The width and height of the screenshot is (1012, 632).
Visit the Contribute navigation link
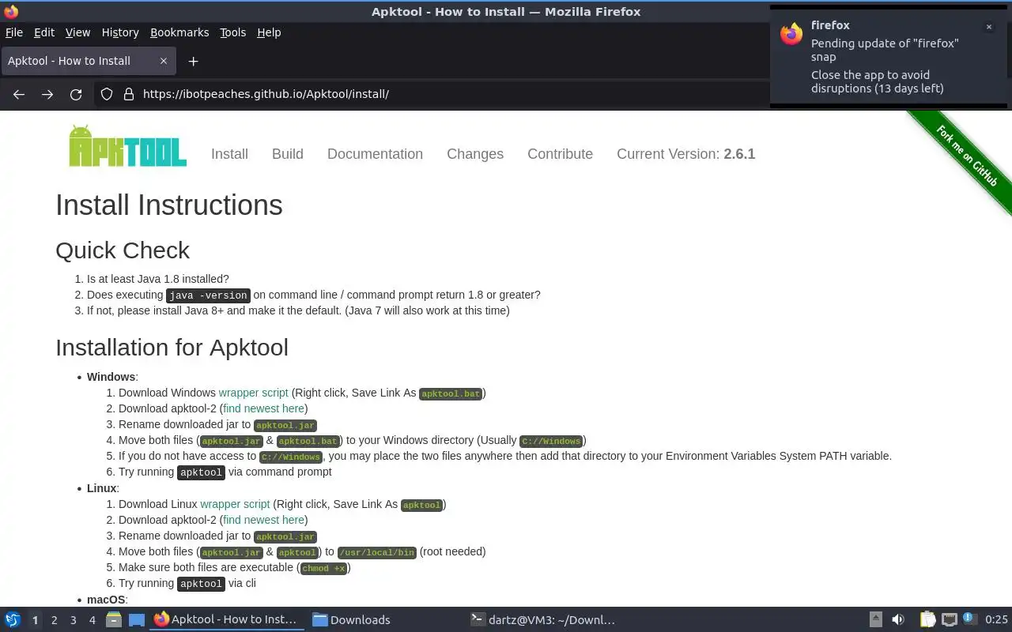point(561,154)
